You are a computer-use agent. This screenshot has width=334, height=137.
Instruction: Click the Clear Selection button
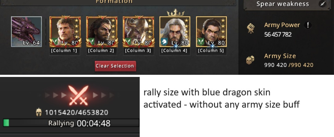click(x=115, y=66)
